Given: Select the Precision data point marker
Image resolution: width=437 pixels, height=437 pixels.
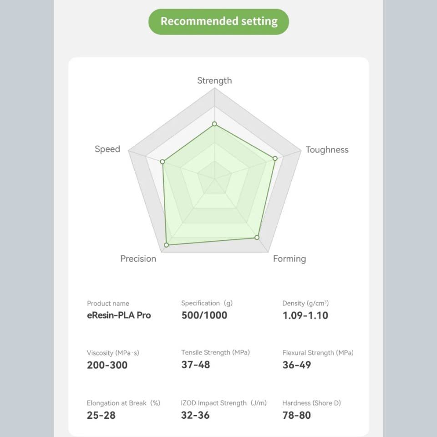Looking at the screenshot, I should coord(167,245).
